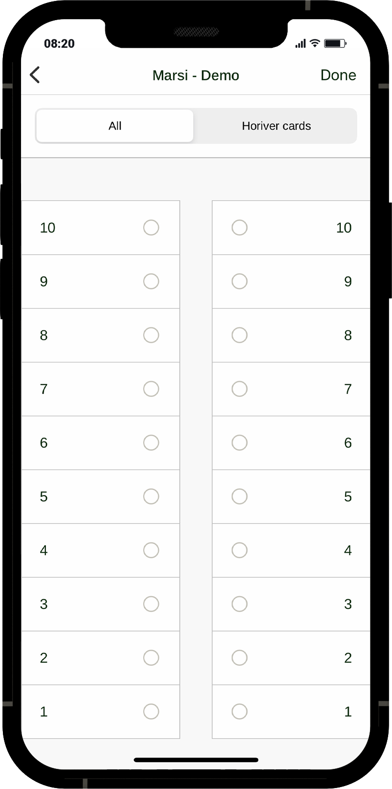
Task: Select radio button 5 in left column
Action: coord(151,496)
